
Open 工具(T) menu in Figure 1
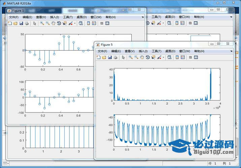68,17
